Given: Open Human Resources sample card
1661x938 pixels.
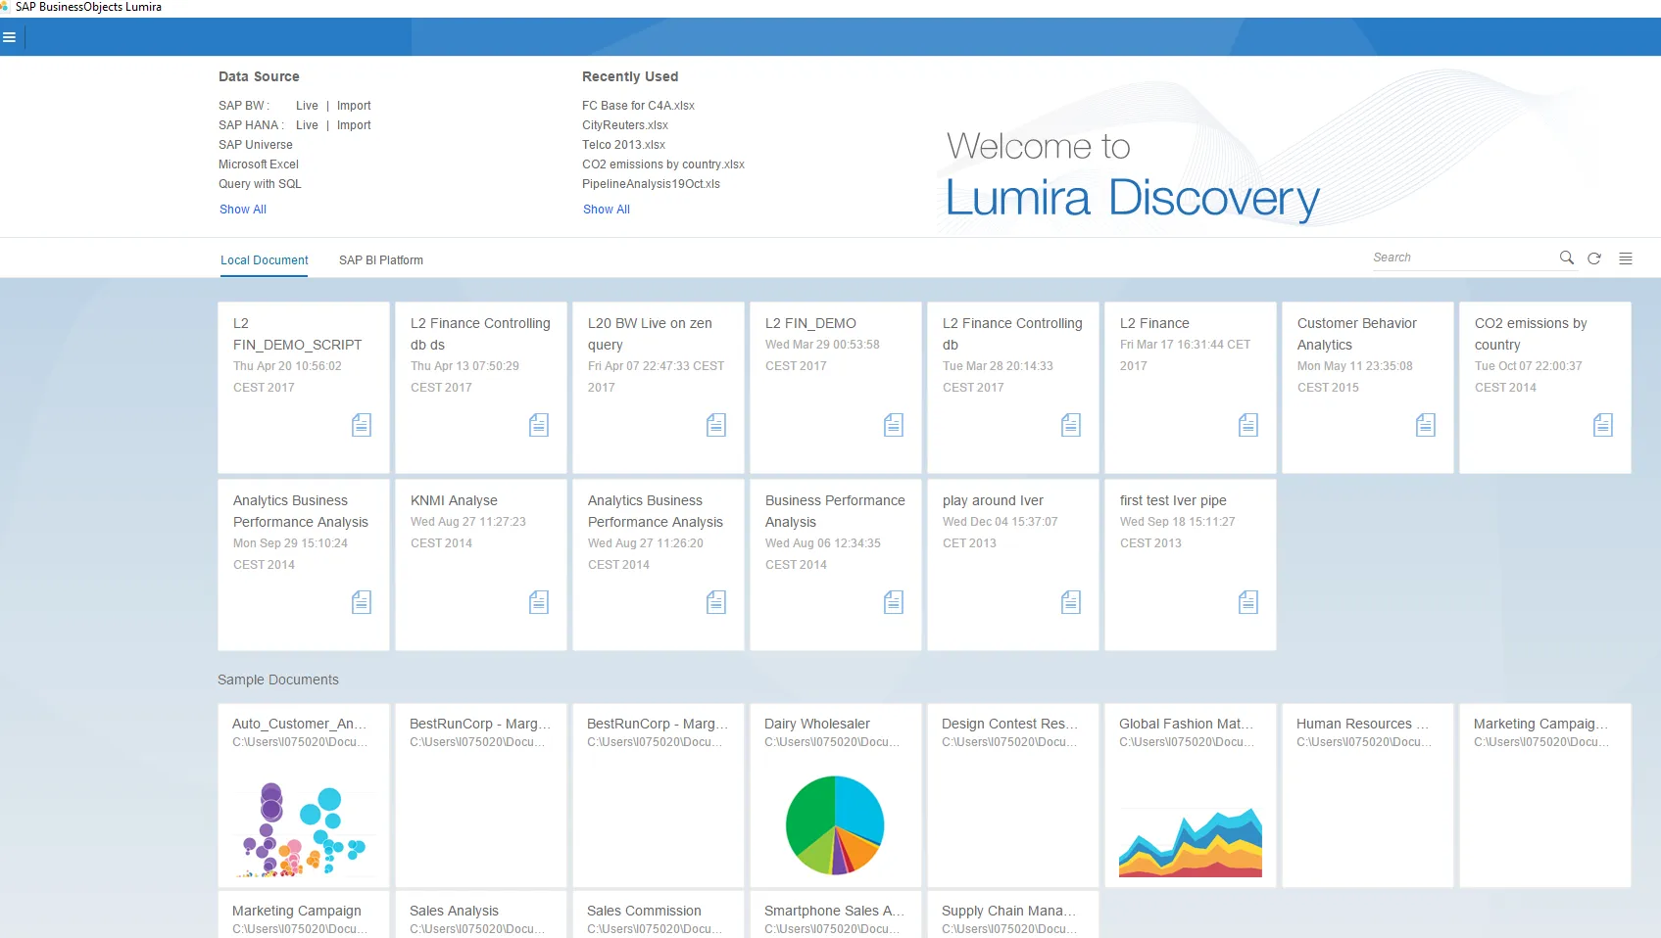Looking at the screenshot, I should [x=1367, y=795].
